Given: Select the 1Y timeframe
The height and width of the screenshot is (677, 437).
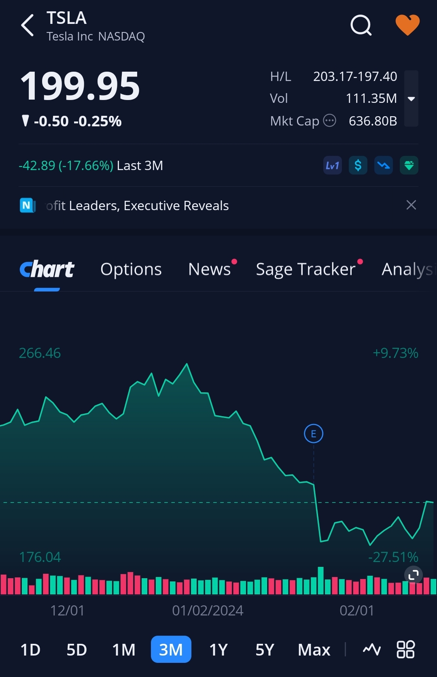Looking at the screenshot, I should [218, 649].
